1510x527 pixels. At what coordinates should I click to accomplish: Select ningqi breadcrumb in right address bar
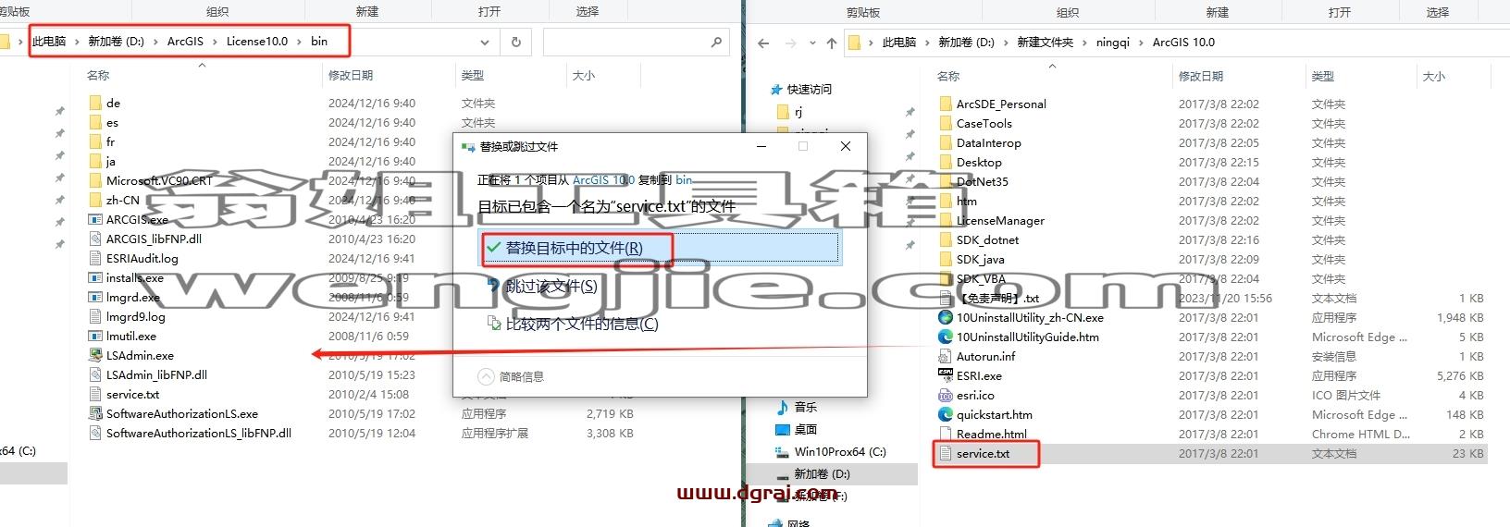click(x=1112, y=43)
